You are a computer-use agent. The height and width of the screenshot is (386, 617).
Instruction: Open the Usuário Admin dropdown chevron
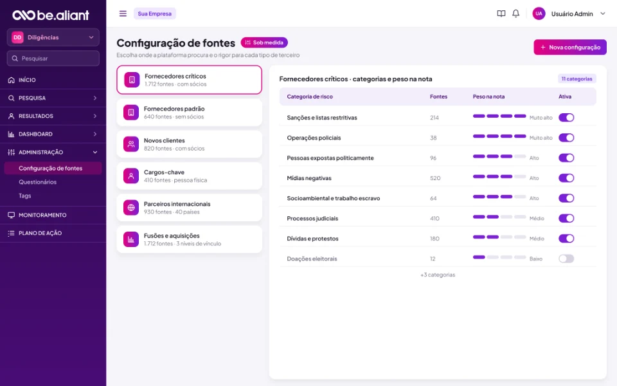(602, 14)
